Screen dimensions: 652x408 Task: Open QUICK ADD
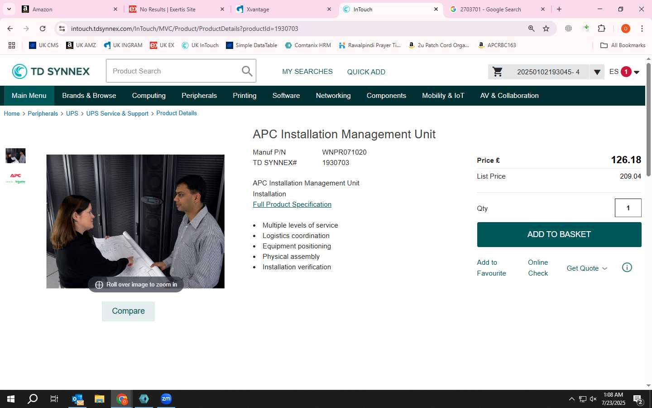366,72
